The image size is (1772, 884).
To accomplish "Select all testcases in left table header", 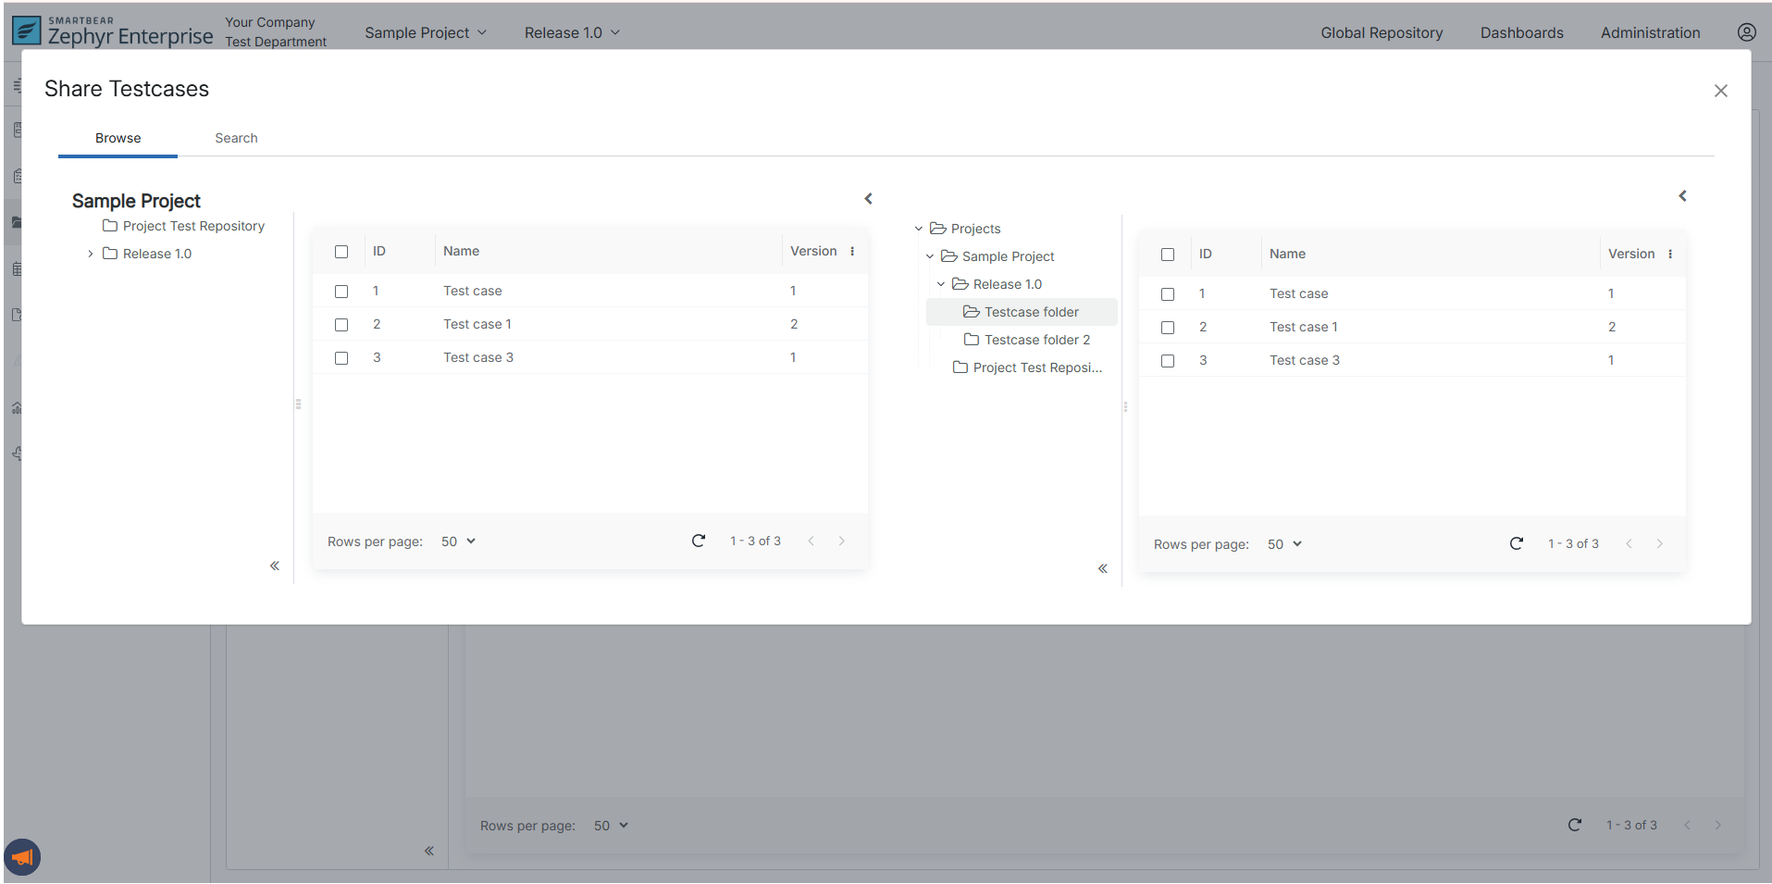I will (341, 252).
